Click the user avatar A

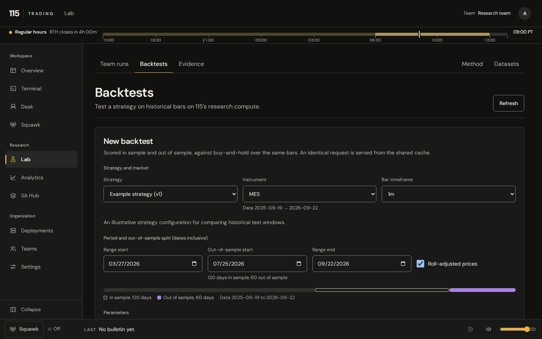click(x=525, y=14)
